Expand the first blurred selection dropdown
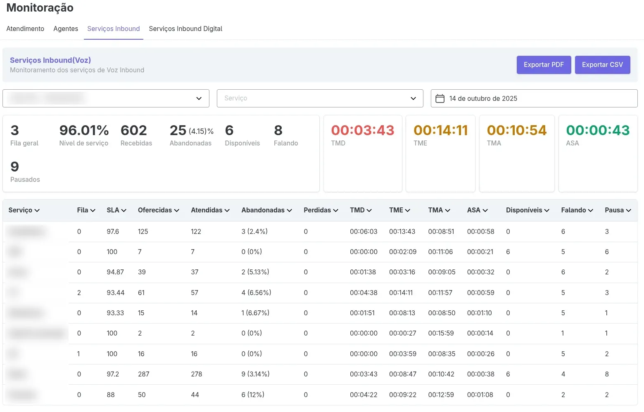This screenshot has height=412, width=644. [x=106, y=98]
